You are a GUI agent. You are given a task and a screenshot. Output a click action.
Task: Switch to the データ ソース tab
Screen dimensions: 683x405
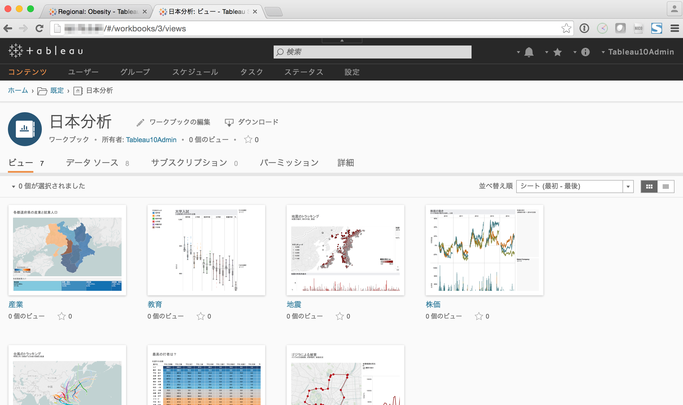click(x=92, y=163)
